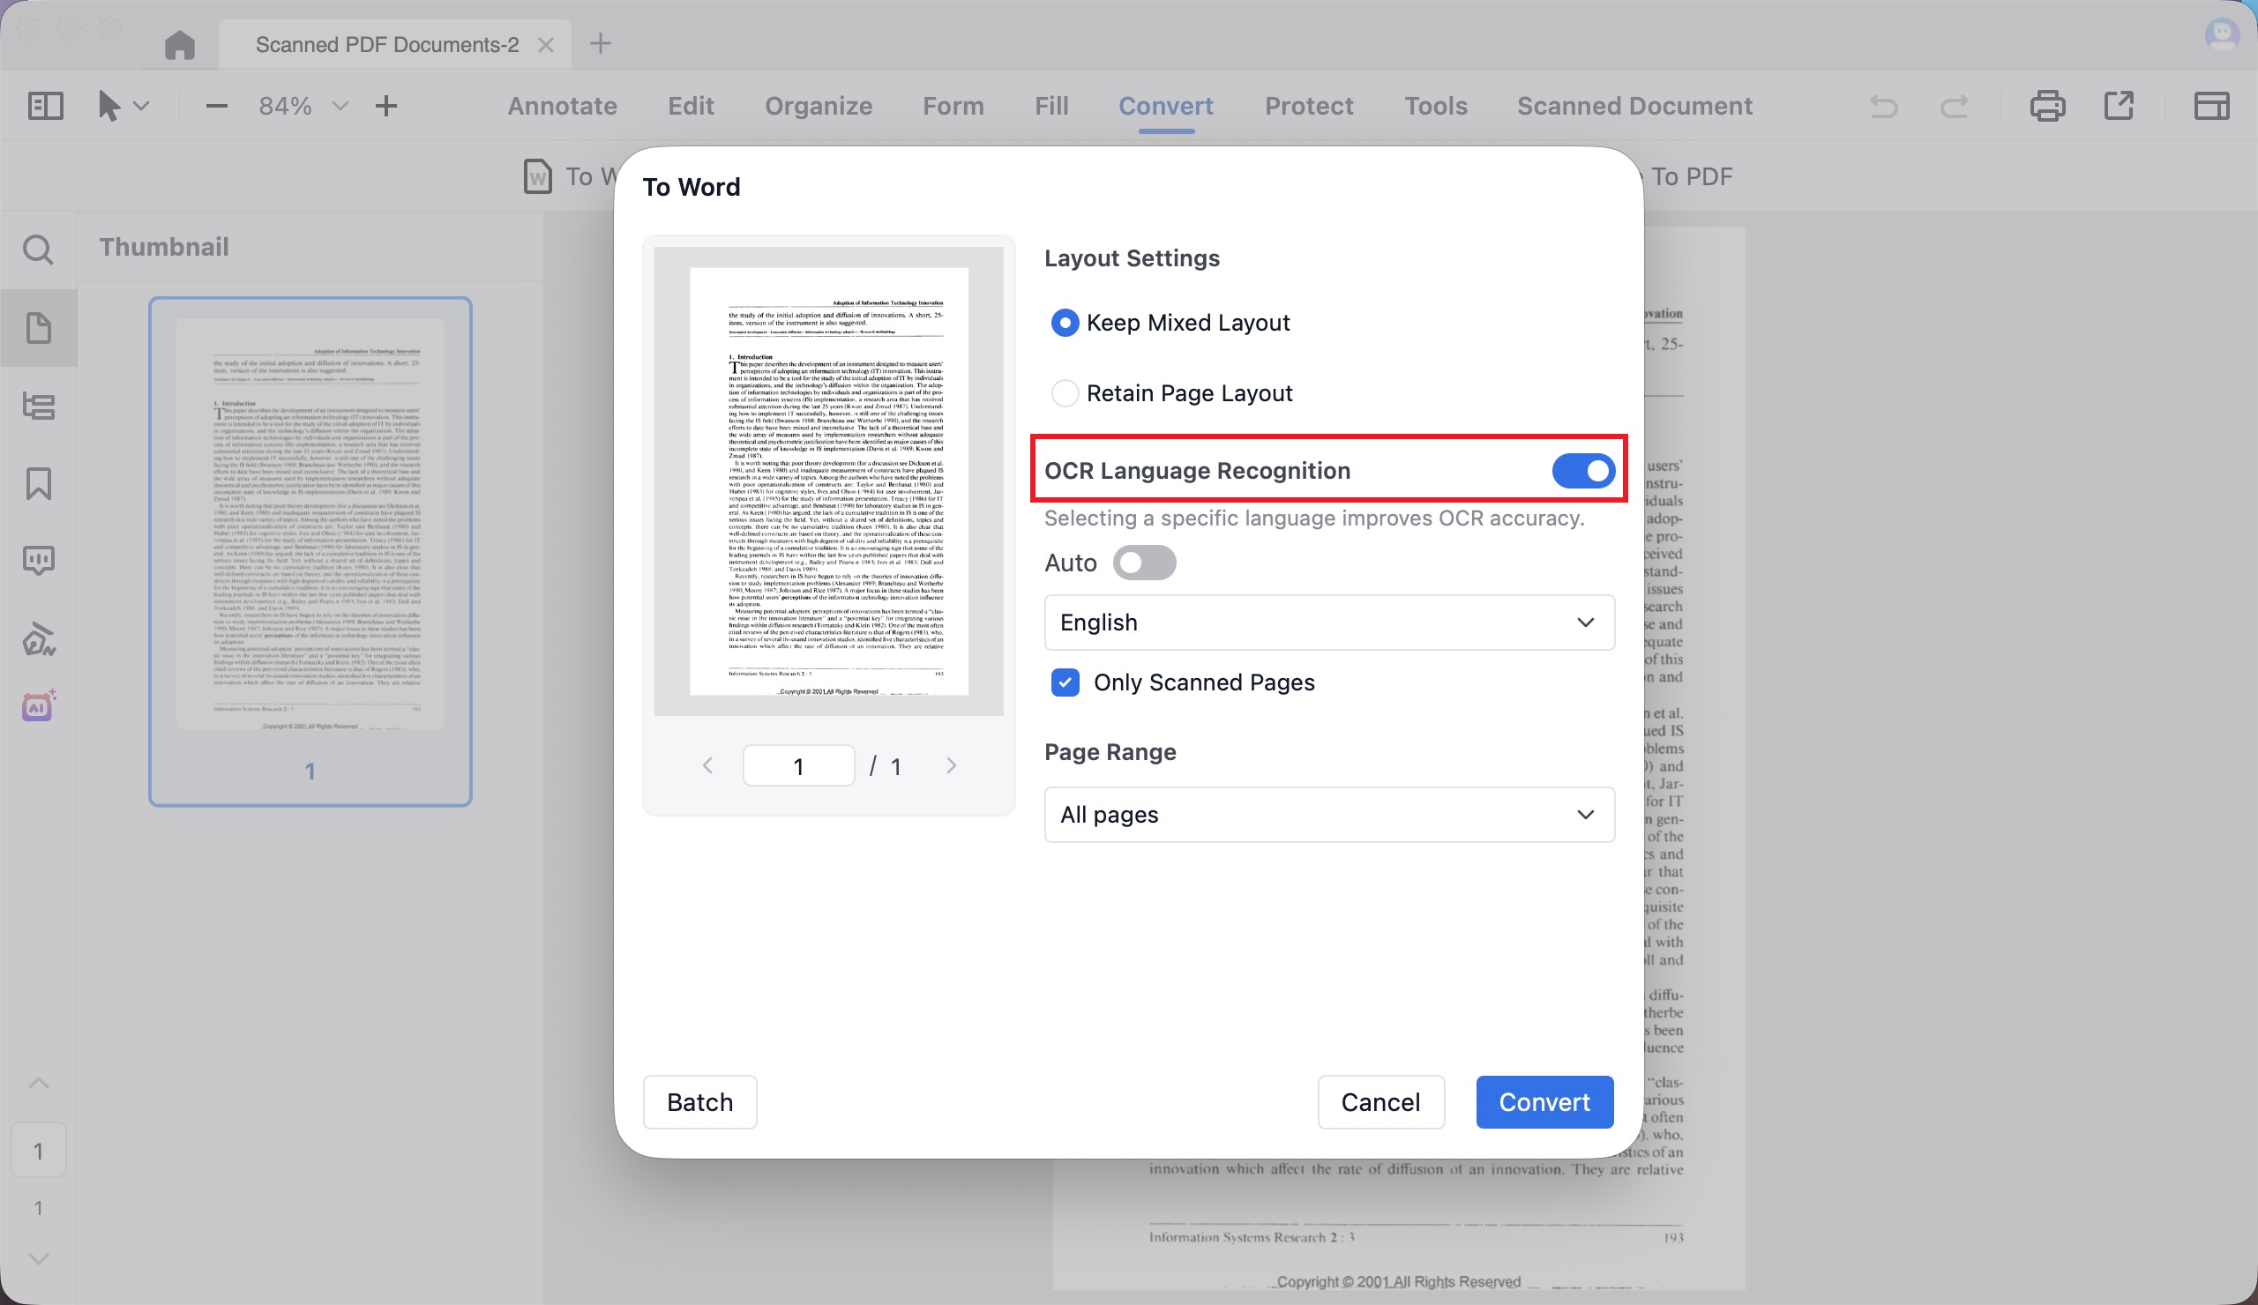The image size is (2258, 1305).
Task: Expand the cursor tool dropdown arrow
Action: (x=140, y=106)
